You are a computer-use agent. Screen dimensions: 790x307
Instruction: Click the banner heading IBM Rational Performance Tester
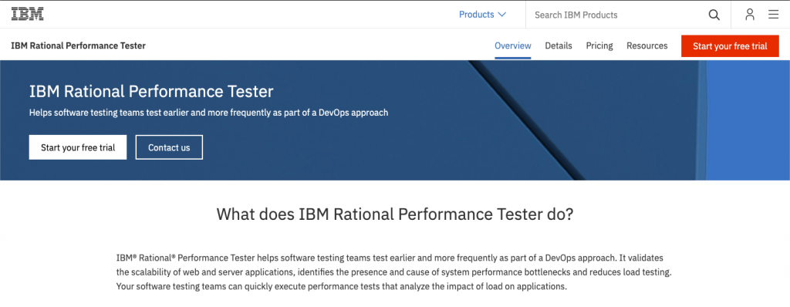point(151,91)
